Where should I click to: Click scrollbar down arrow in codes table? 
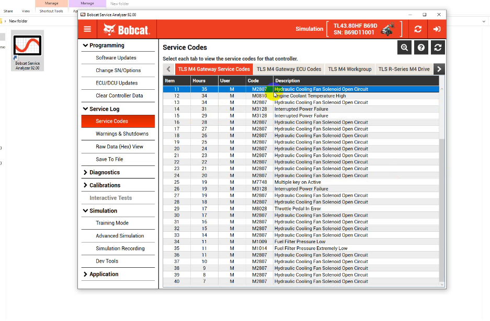[x=441, y=284]
